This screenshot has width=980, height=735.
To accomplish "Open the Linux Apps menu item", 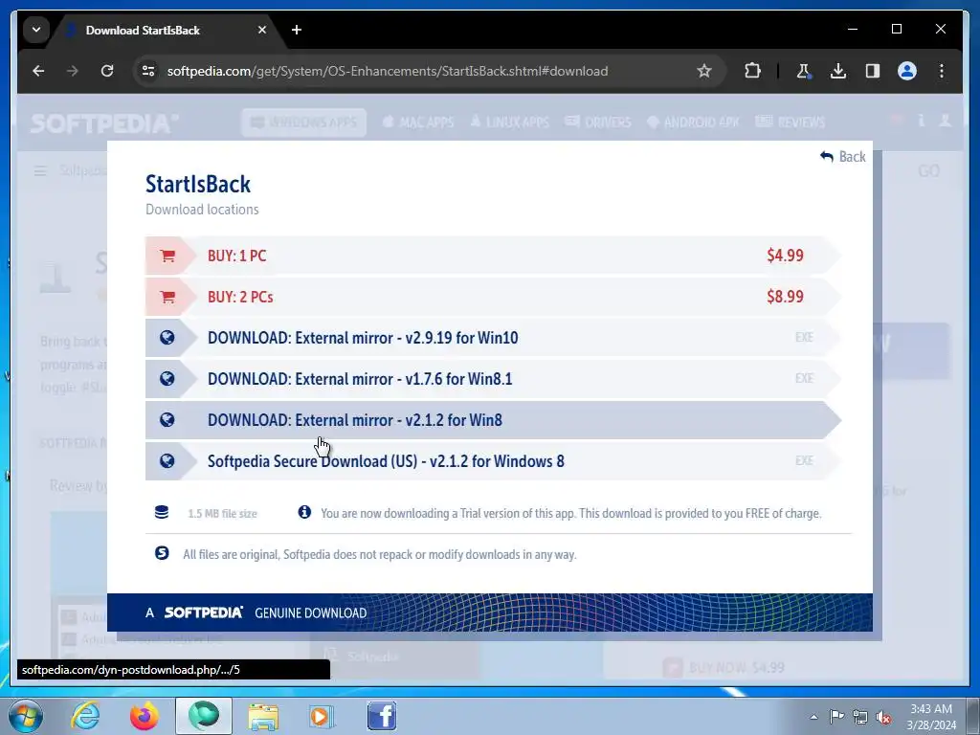I will [509, 122].
